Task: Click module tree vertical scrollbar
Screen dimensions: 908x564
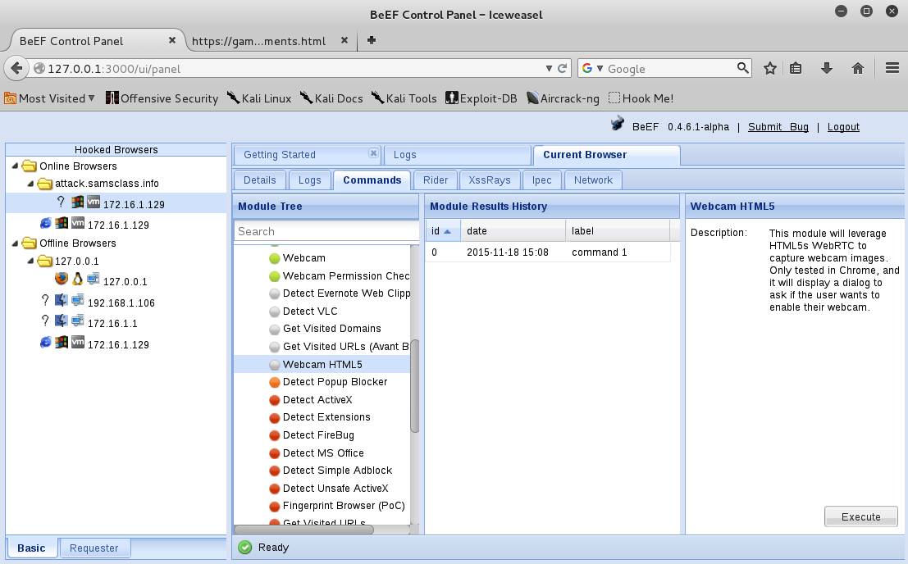Action: 414,386
